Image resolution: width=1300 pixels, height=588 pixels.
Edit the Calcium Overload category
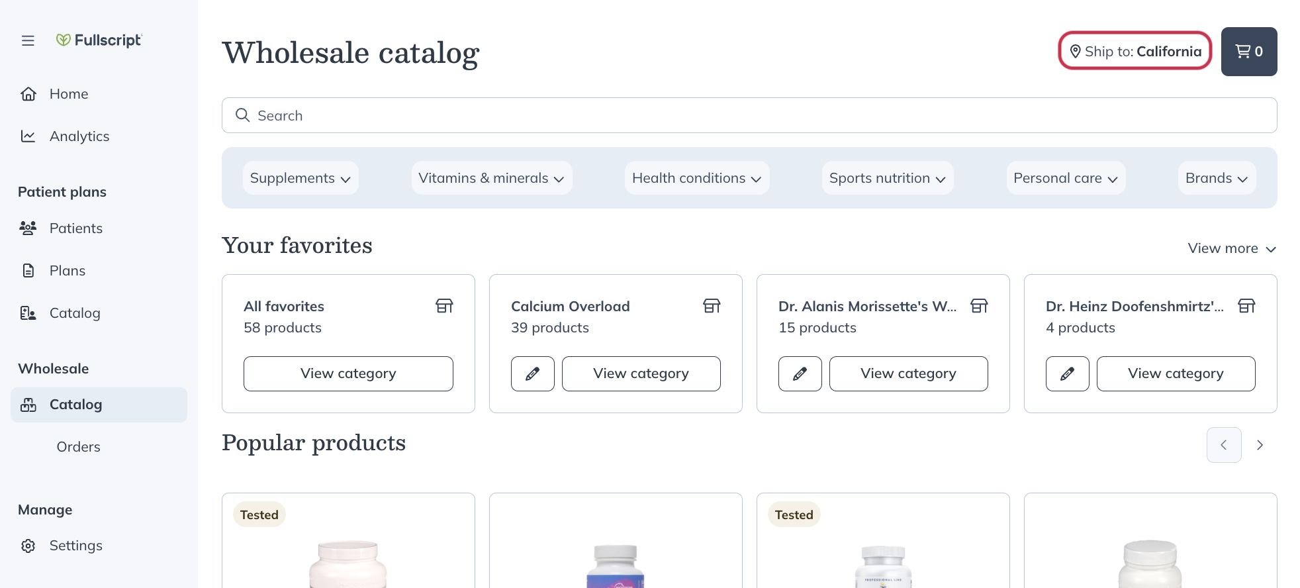pyautogui.click(x=532, y=373)
